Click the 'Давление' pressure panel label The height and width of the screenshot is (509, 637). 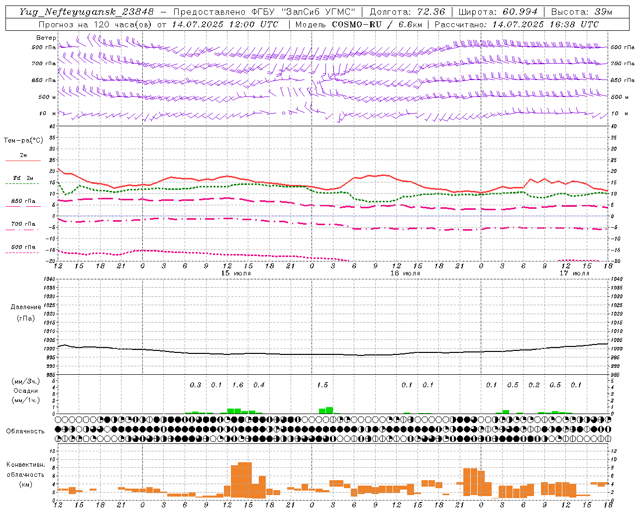(26, 307)
